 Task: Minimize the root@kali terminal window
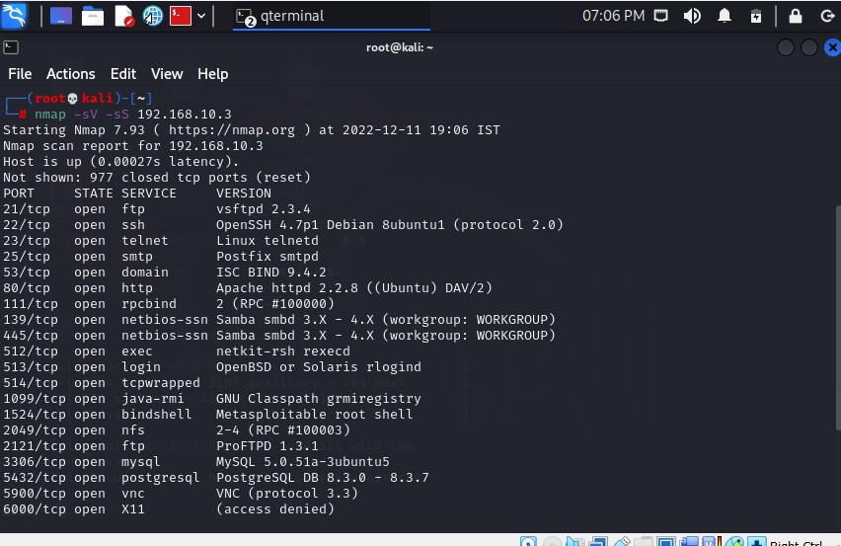(785, 47)
